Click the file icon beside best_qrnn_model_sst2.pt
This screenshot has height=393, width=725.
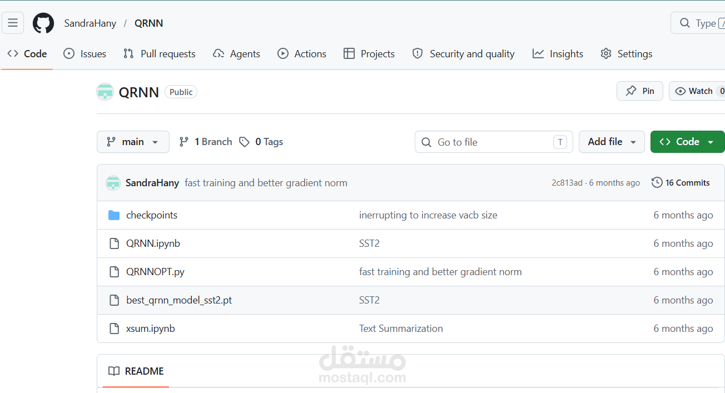pos(114,300)
